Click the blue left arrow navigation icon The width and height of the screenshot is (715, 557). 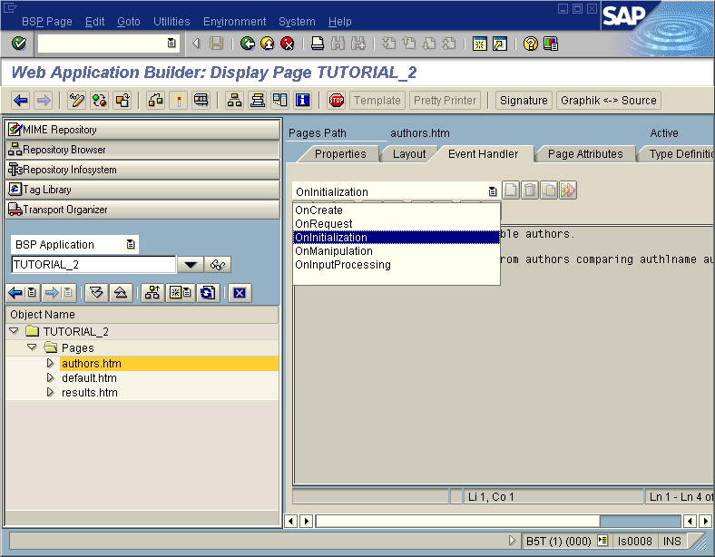tap(21, 101)
